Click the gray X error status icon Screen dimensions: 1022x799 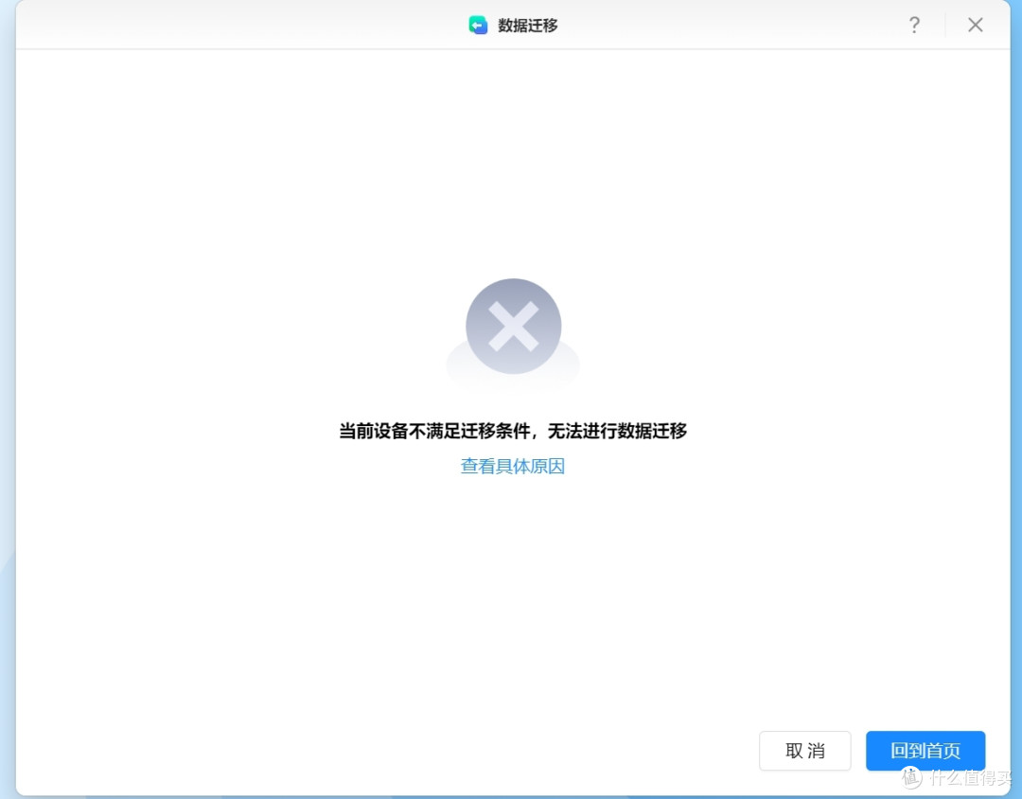(x=514, y=326)
